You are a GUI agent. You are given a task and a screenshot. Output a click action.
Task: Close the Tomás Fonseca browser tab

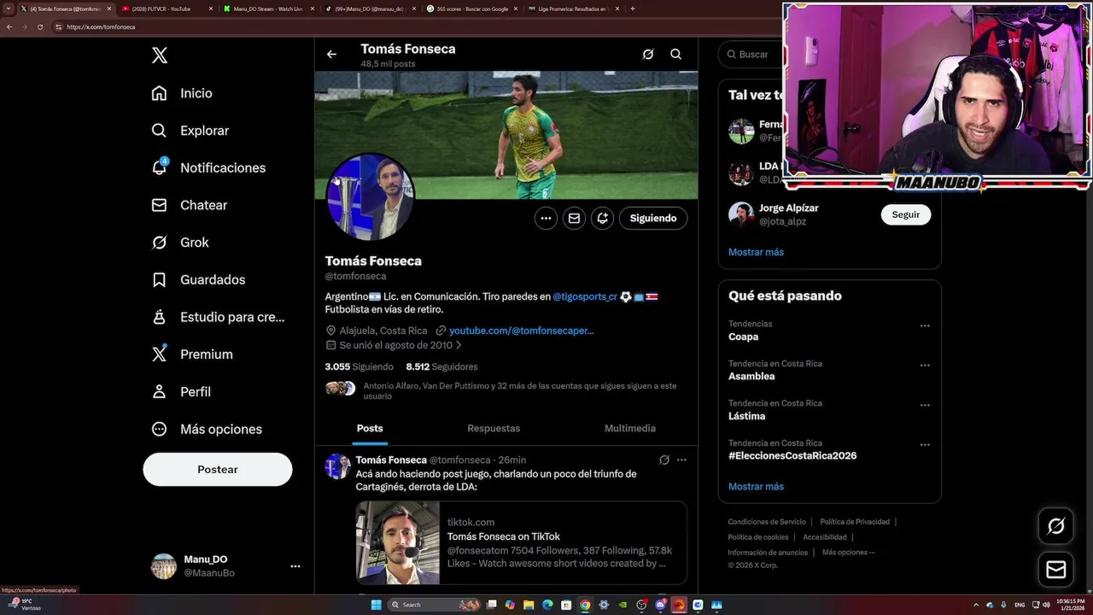click(108, 9)
